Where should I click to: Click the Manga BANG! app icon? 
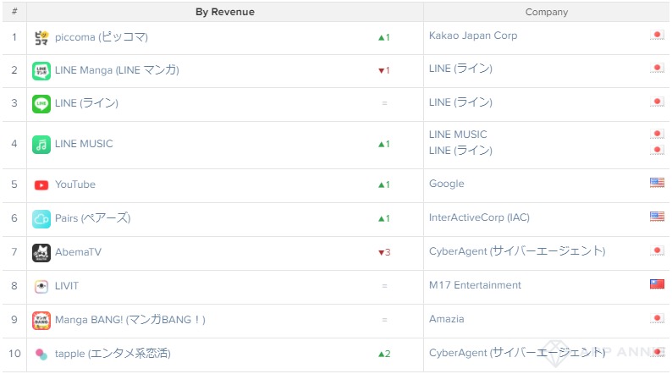click(41, 321)
